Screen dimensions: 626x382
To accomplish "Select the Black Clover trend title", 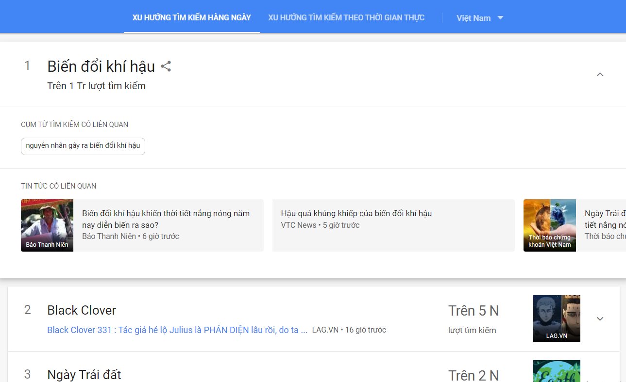I will pyautogui.click(x=82, y=310).
